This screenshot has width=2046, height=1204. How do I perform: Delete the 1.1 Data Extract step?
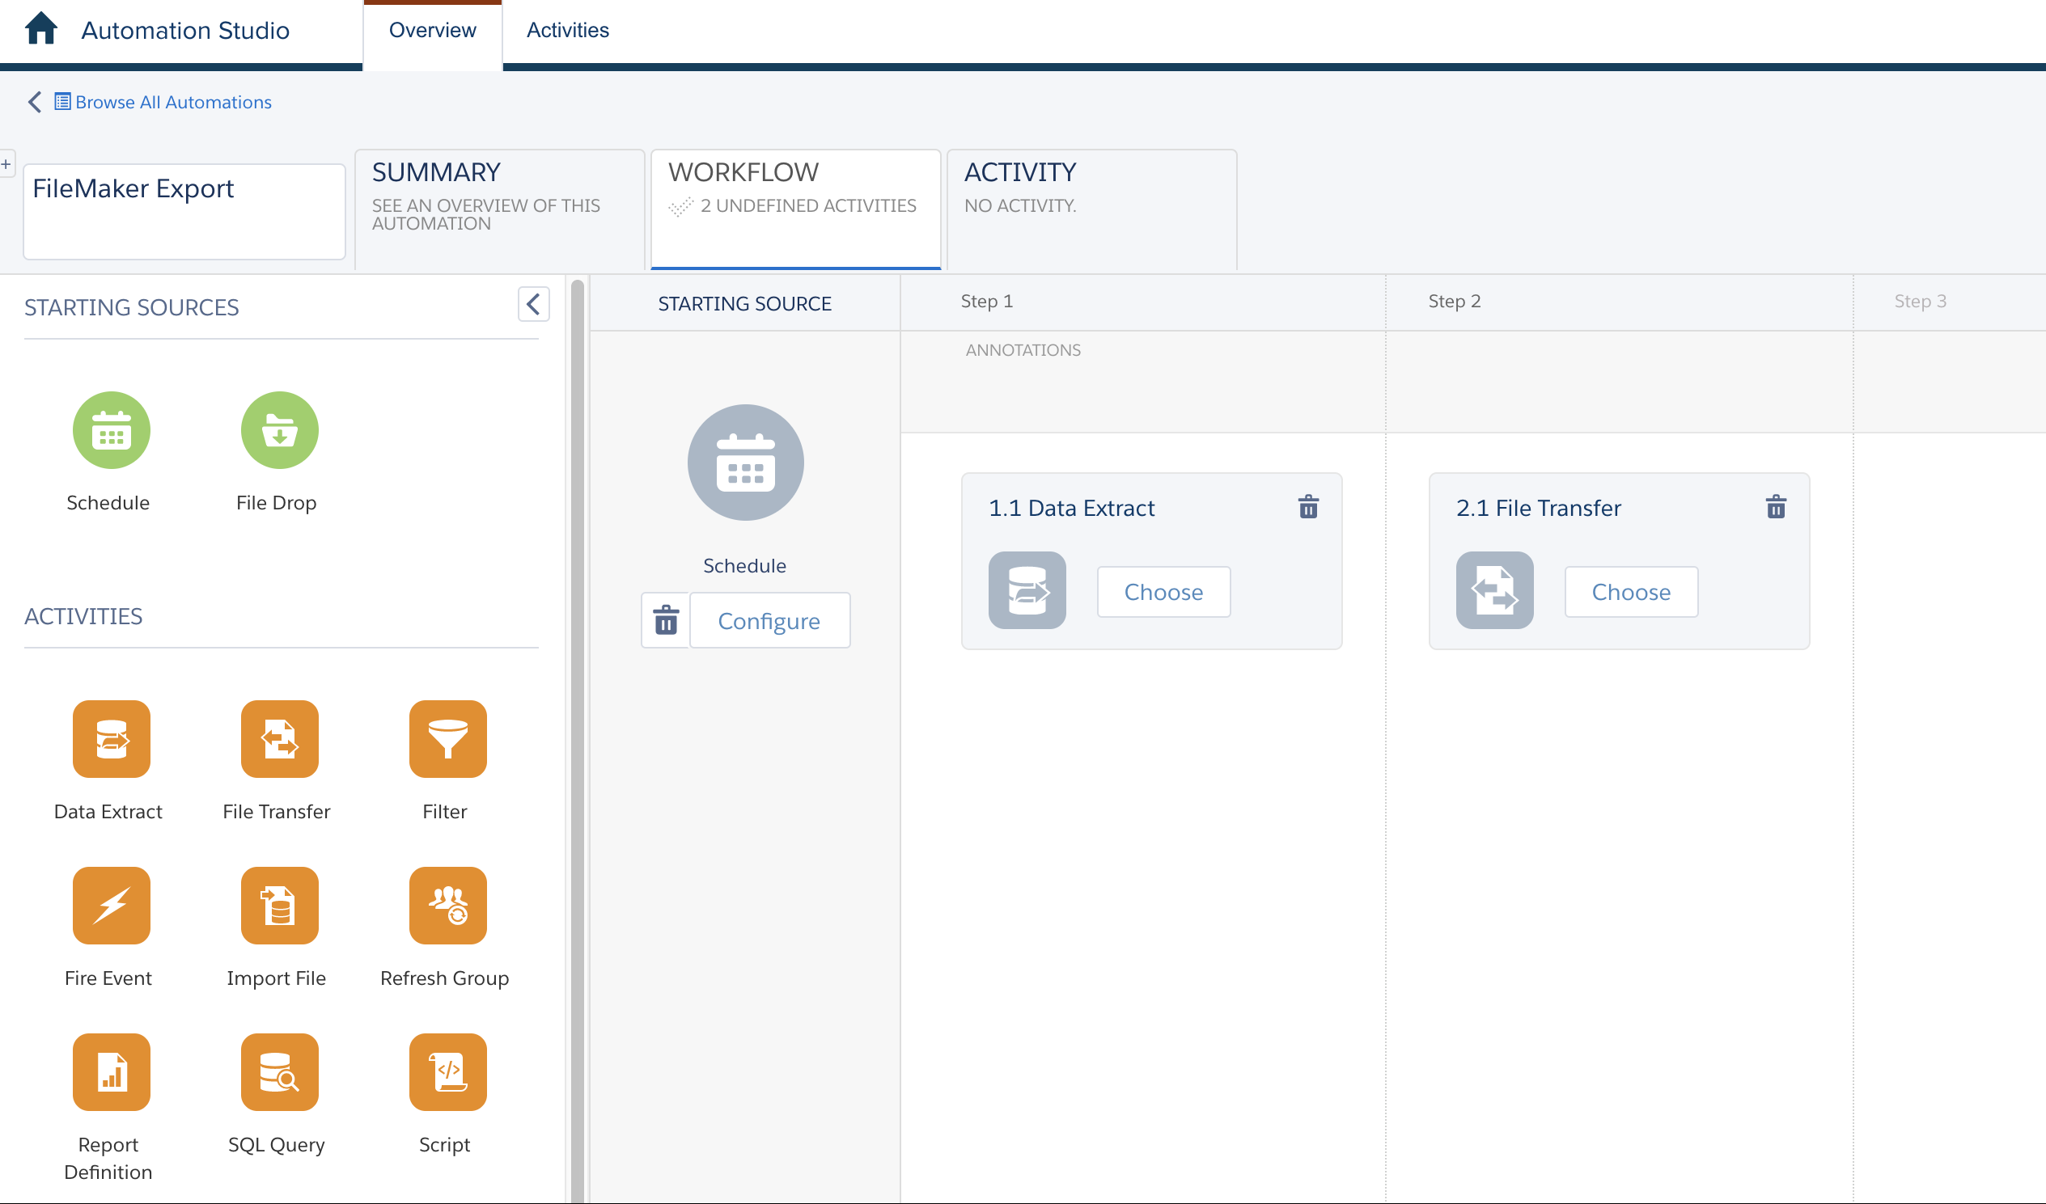[x=1307, y=506]
